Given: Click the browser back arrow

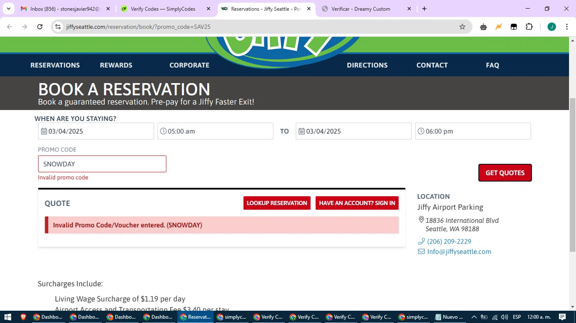Looking at the screenshot, I should click(x=10, y=27).
